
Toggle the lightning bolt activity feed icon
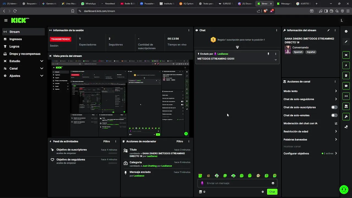tap(346, 65)
